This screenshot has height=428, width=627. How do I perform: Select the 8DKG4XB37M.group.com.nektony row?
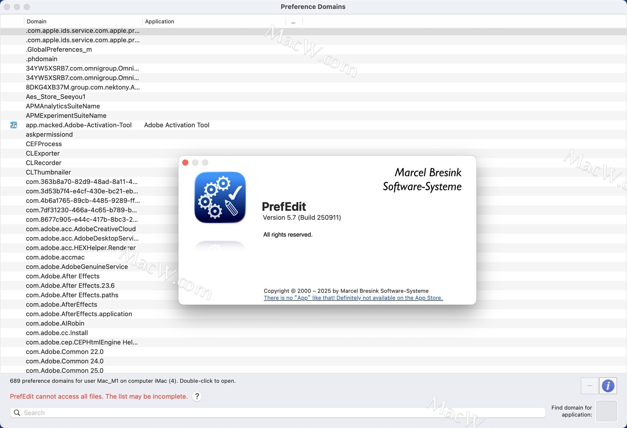pos(313,87)
